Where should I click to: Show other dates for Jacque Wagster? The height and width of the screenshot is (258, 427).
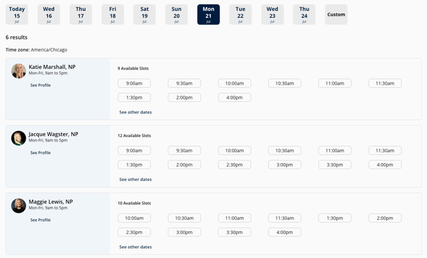click(135, 180)
